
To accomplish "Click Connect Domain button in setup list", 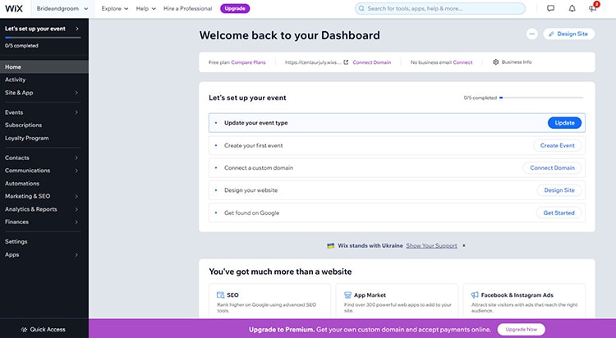I will click(552, 167).
